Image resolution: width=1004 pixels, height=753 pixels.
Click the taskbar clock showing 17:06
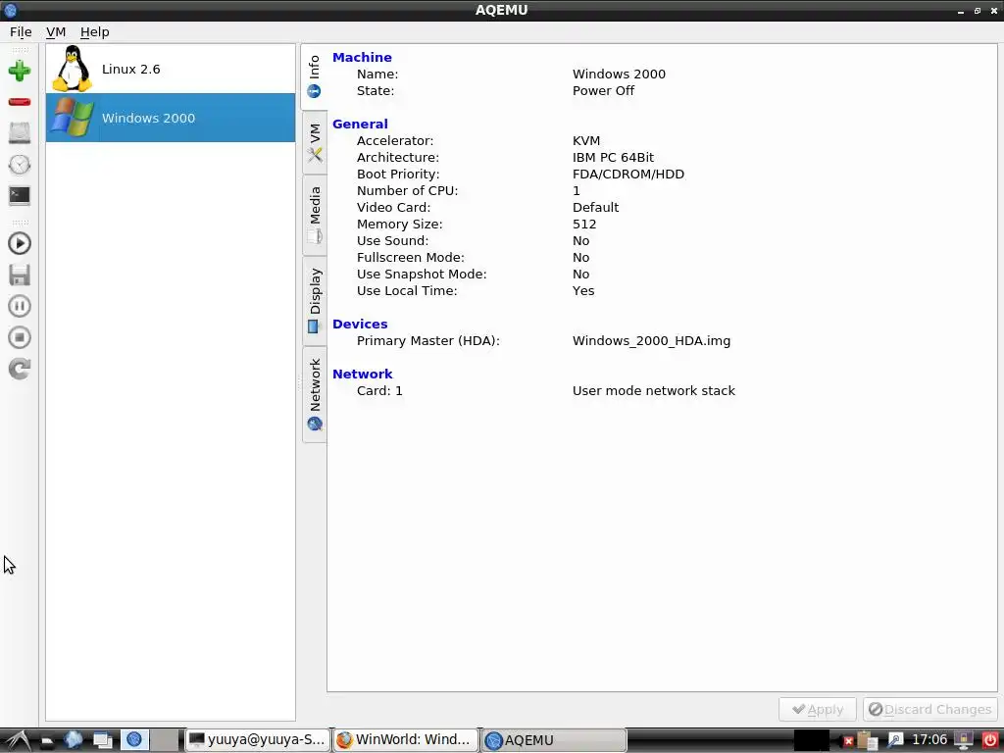[x=929, y=740]
